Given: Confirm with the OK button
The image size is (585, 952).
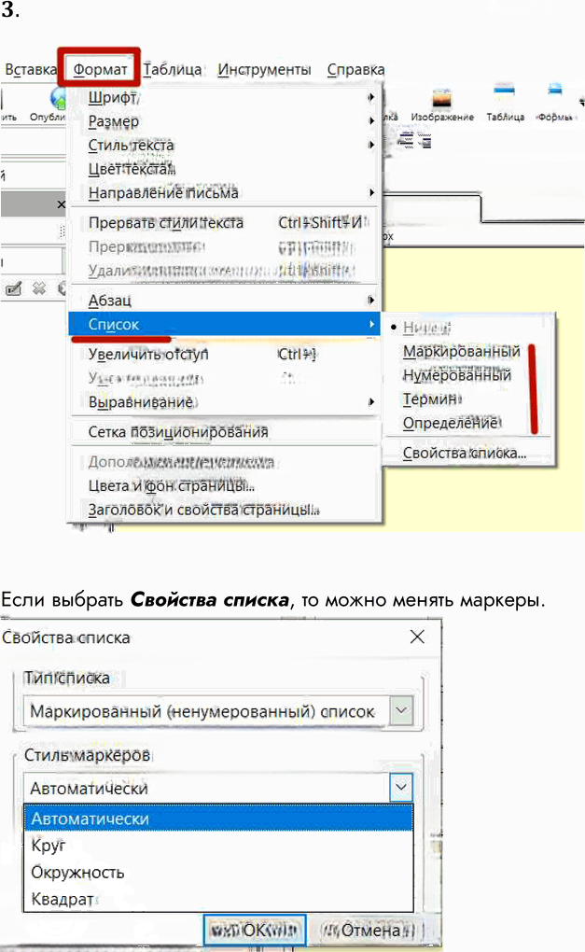Looking at the screenshot, I should (255, 931).
